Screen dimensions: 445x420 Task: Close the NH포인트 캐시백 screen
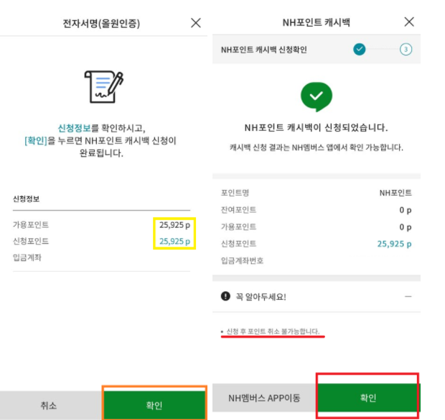409,22
